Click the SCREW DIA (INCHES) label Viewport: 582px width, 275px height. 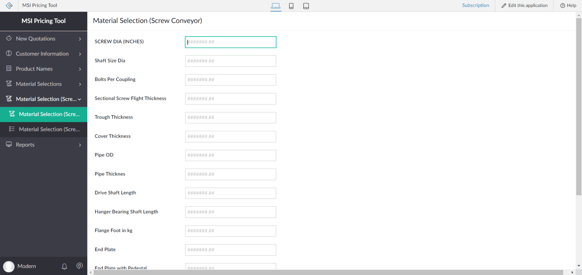(119, 42)
